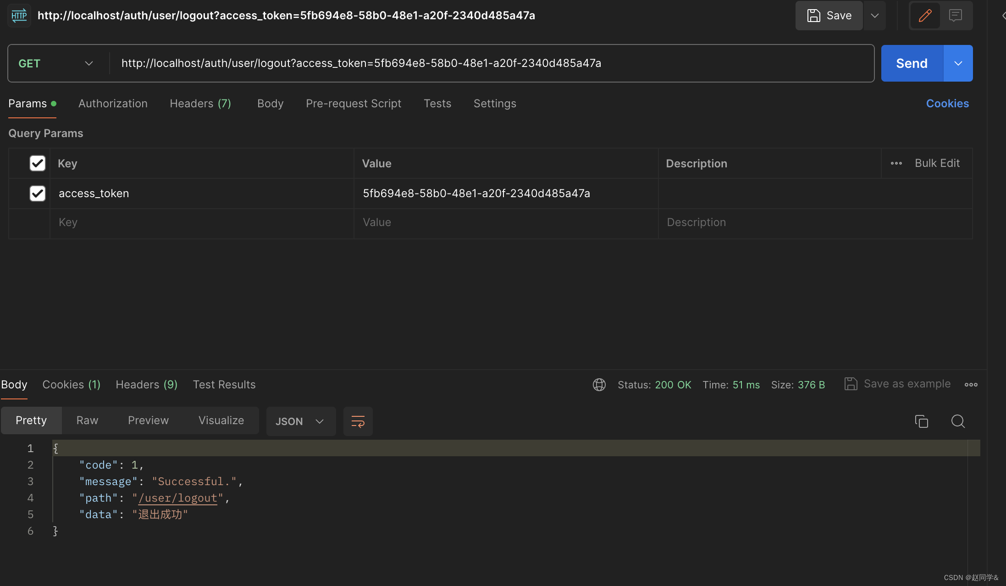
Task: Toggle line wrap icon in response toolbar
Action: point(358,421)
